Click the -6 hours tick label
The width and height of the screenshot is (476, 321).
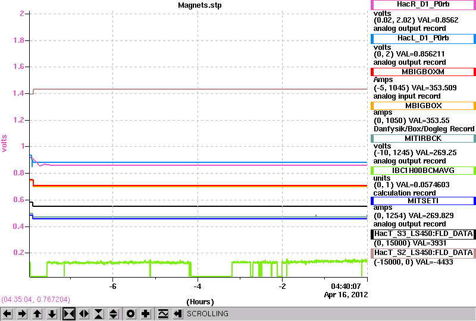[112, 287]
